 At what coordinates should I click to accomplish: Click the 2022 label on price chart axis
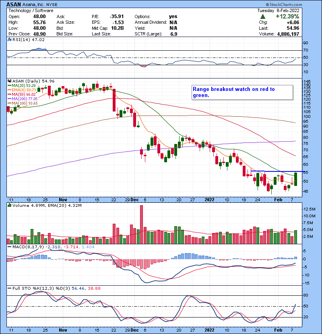pos(209,200)
